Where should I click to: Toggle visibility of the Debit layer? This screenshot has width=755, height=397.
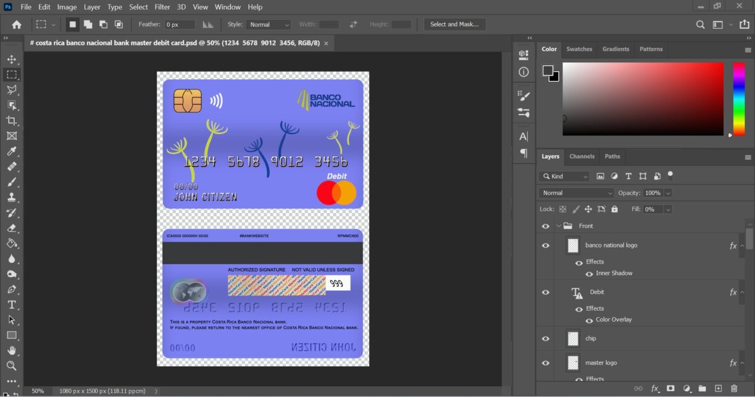click(546, 292)
